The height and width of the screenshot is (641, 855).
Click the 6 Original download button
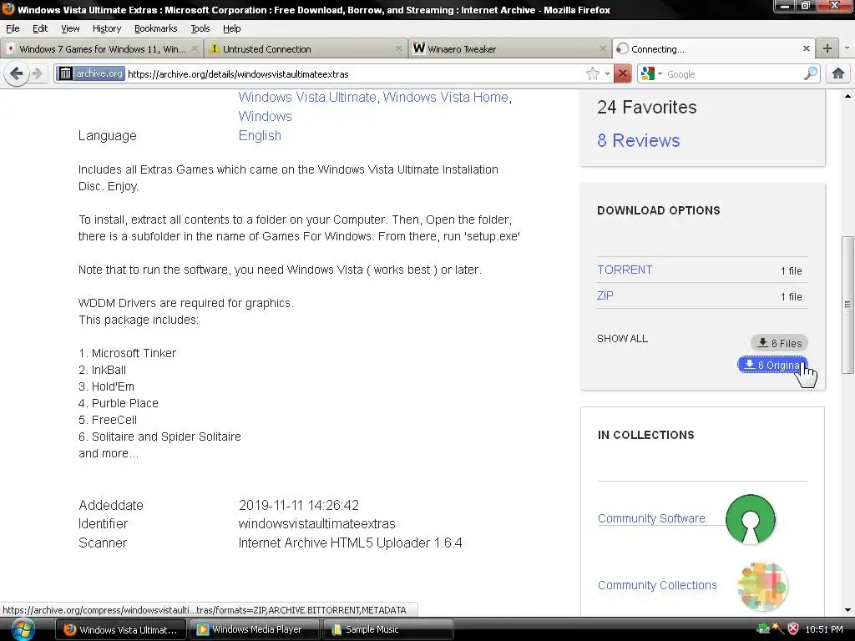tap(772, 365)
